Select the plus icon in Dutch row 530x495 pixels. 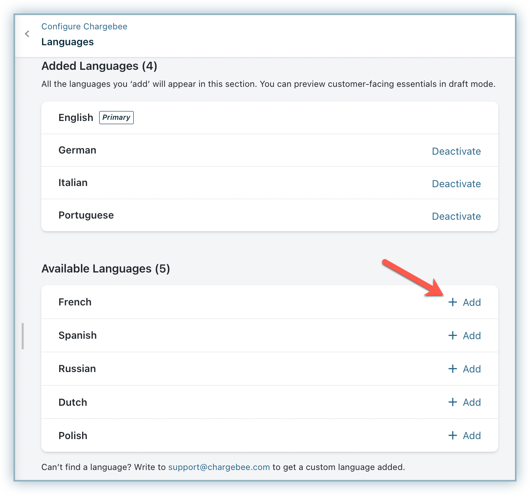point(452,402)
